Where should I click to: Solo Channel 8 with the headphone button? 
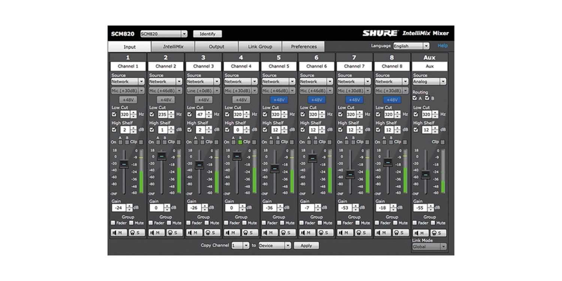[x=401, y=233]
